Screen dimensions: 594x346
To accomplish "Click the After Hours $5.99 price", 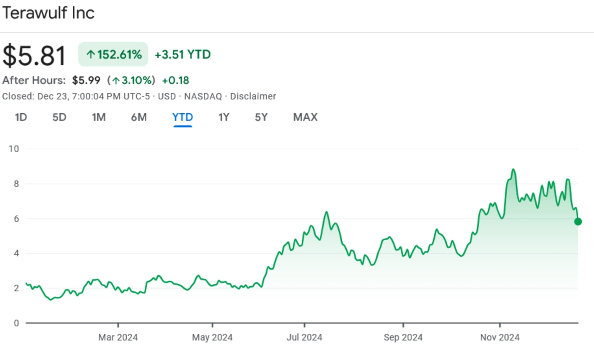I will (86, 80).
